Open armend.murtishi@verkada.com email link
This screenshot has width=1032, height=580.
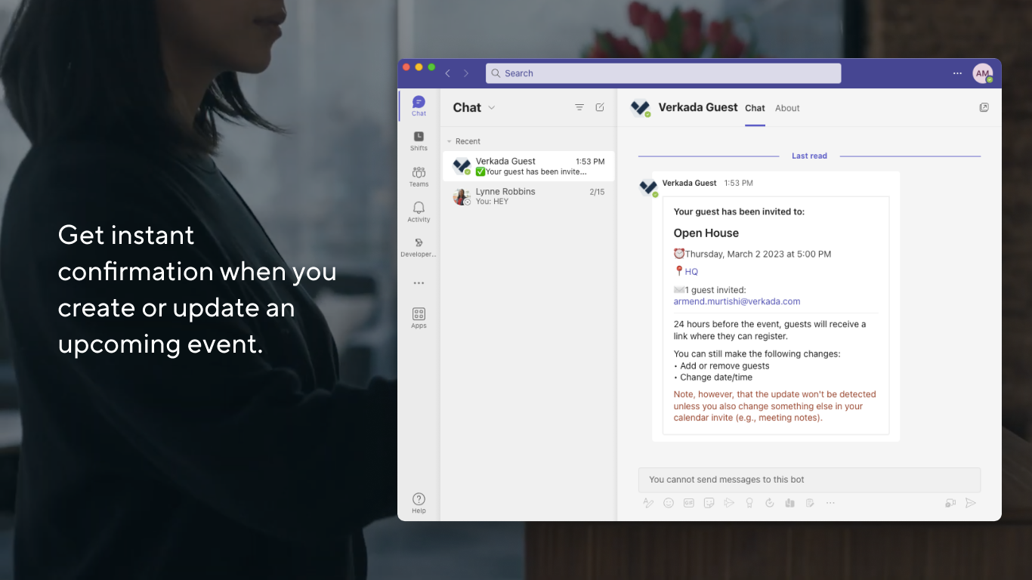click(737, 301)
